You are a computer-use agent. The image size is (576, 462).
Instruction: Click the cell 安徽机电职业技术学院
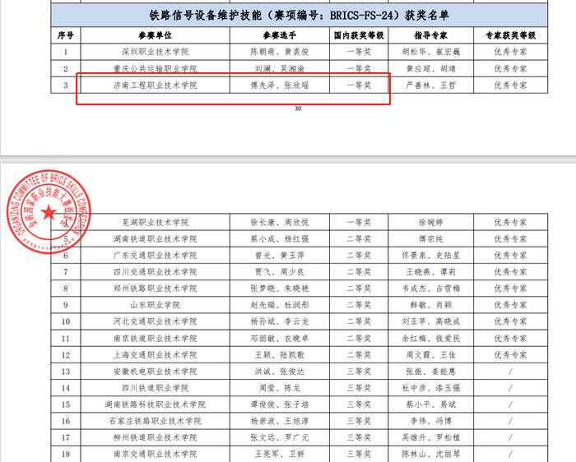[x=155, y=372]
